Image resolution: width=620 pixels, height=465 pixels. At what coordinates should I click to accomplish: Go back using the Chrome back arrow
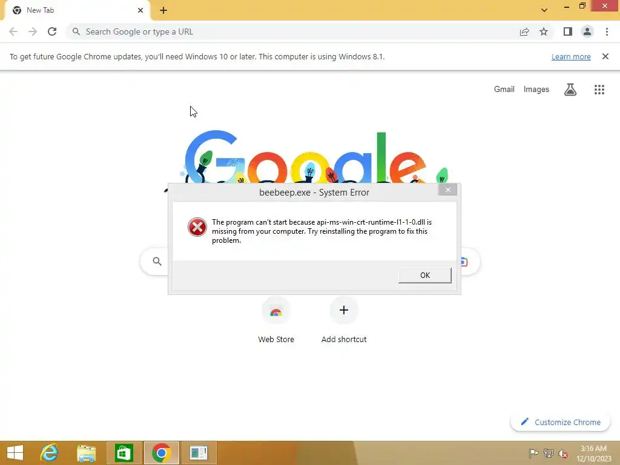[13, 31]
